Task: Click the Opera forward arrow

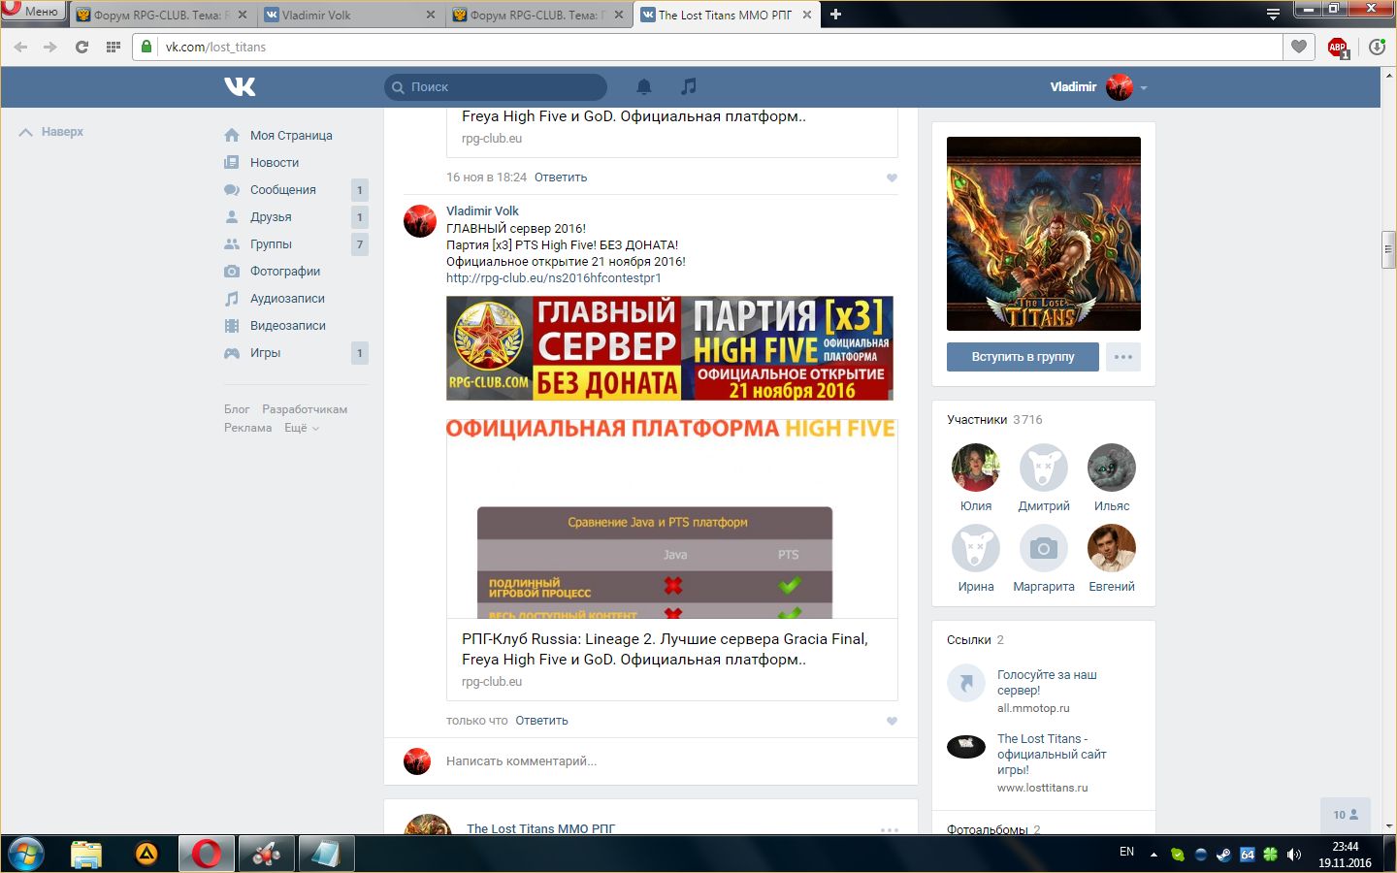Action: click(x=50, y=47)
